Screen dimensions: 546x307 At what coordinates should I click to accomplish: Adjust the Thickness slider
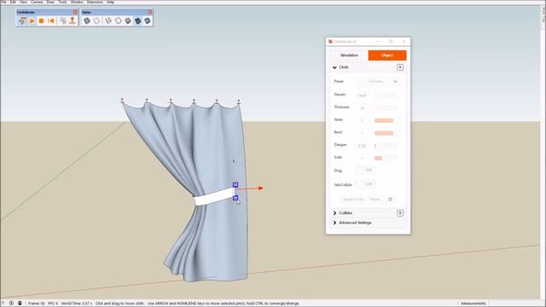coord(386,107)
